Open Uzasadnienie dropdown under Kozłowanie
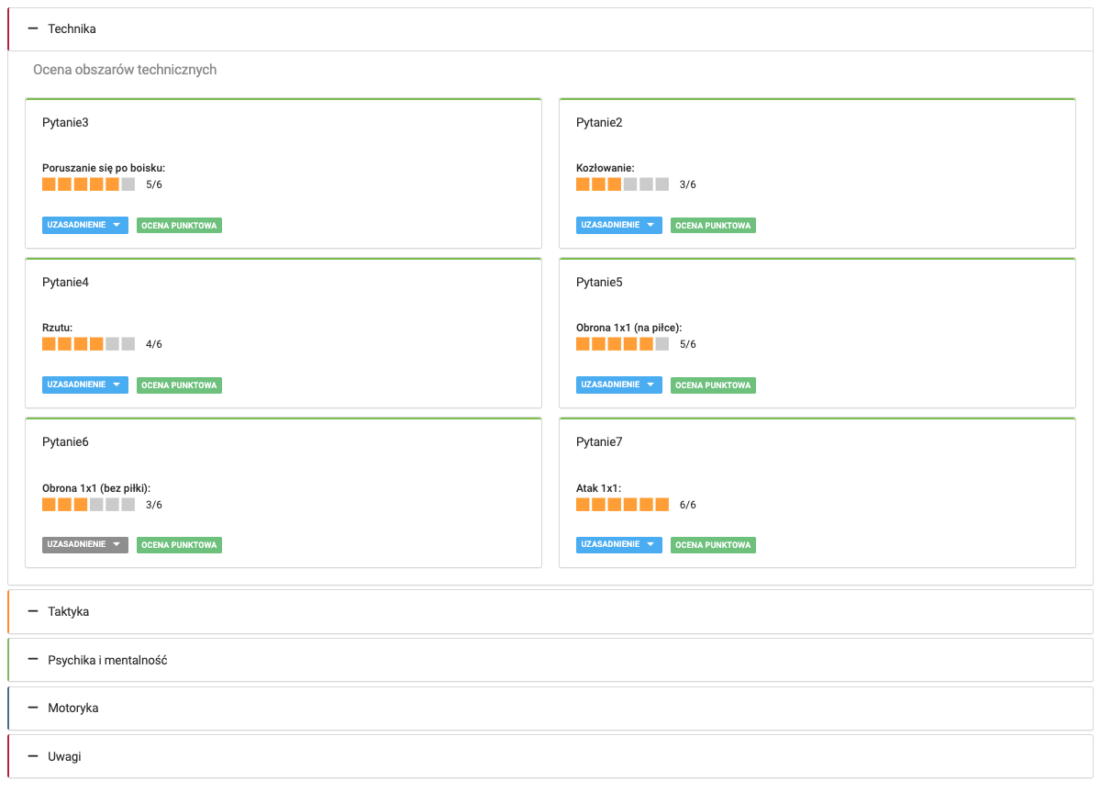Screen dimensions: 1101x792 [618, 225]
